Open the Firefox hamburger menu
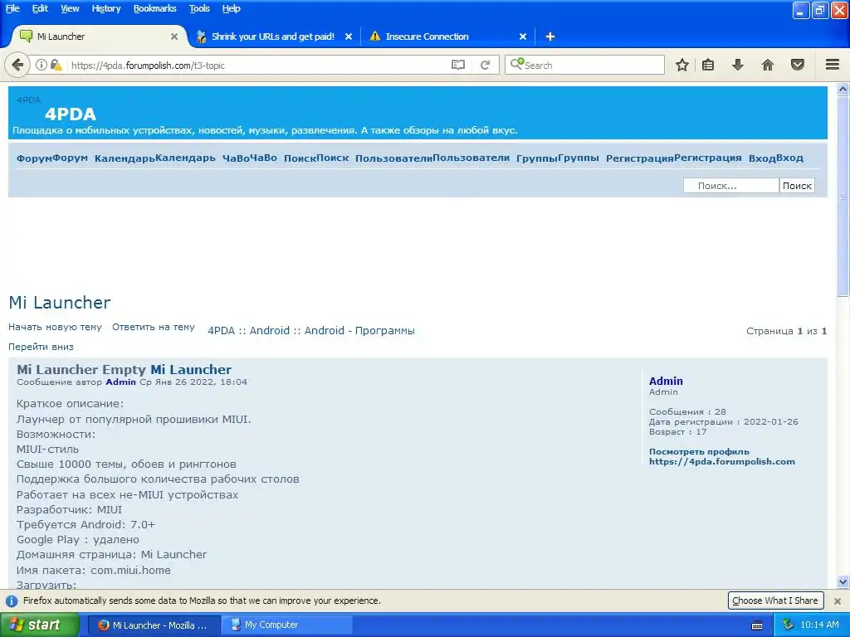The width and height of the screenshot is (850, 637). 833,65
